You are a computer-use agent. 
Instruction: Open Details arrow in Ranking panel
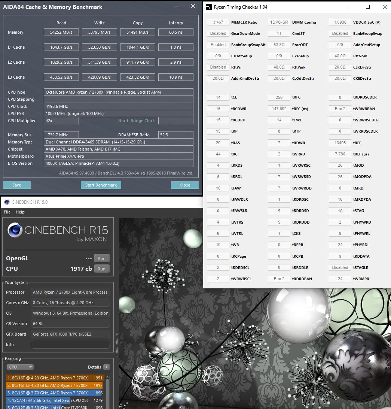pyautogui.click(x=106, y=367)
